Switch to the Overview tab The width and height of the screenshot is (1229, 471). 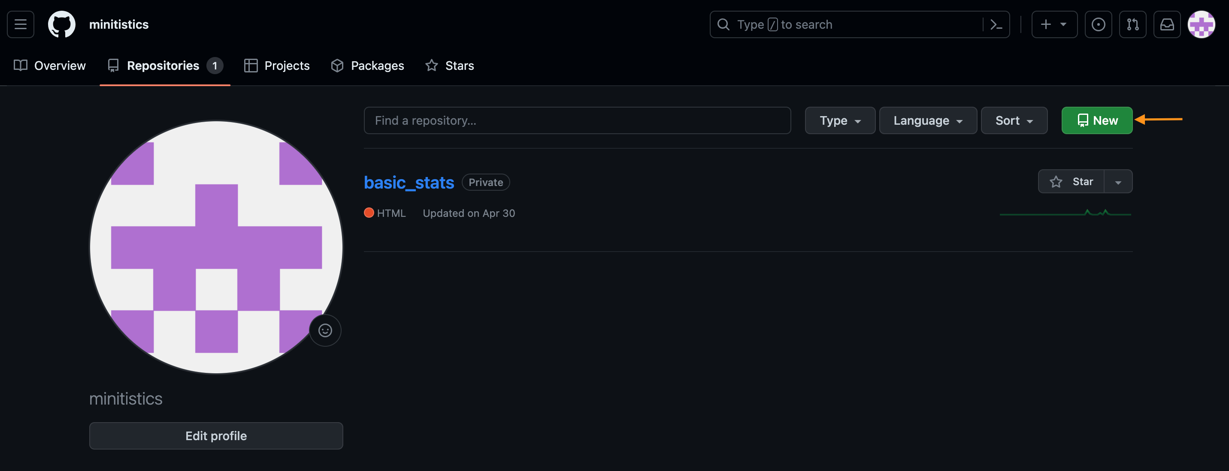coord(50,66)
